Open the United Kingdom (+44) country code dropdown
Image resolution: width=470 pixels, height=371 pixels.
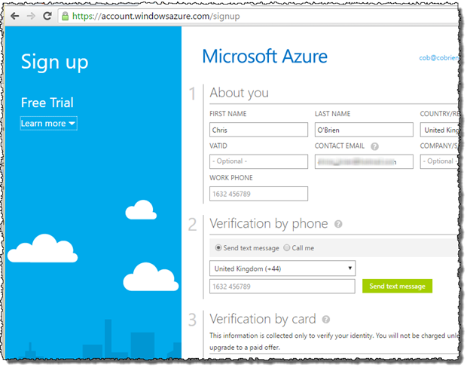[x=282, y=268]
